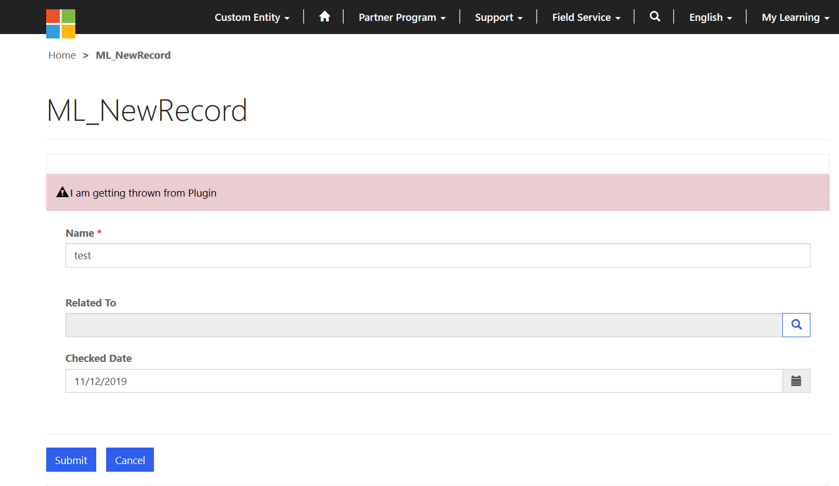Screen dimensions: 839x486
Task: Open the Related To lookup search button
Action: point(796,325)
